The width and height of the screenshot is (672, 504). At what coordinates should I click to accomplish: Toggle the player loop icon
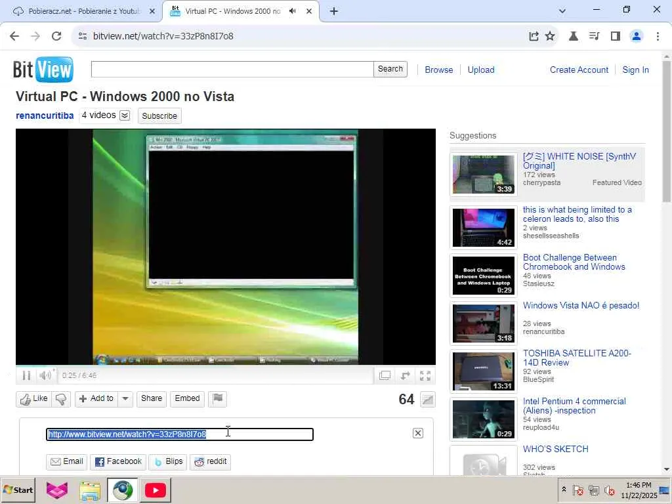405,375
